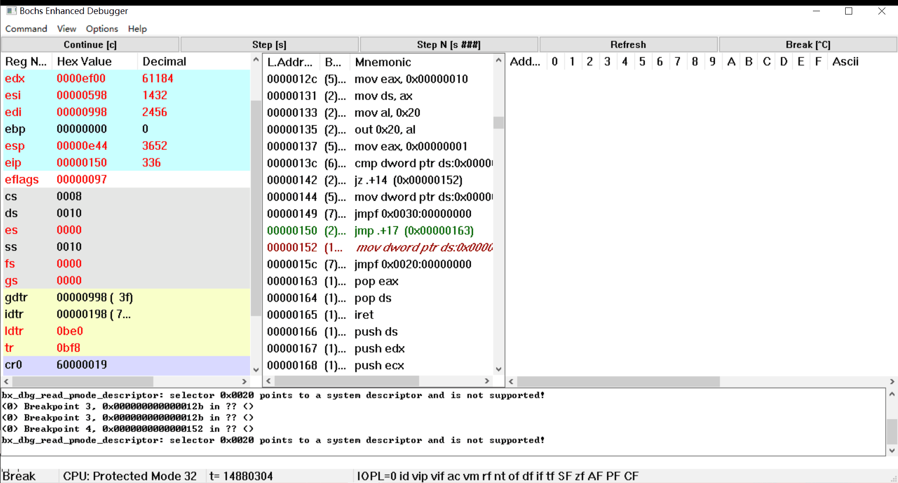Select the pop eax instruction line
This screenshot has width=898, height=483.
[x=369, y=281]
